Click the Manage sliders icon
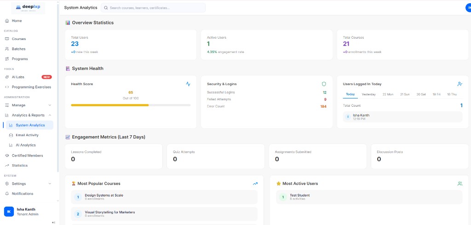 point(7,105)
